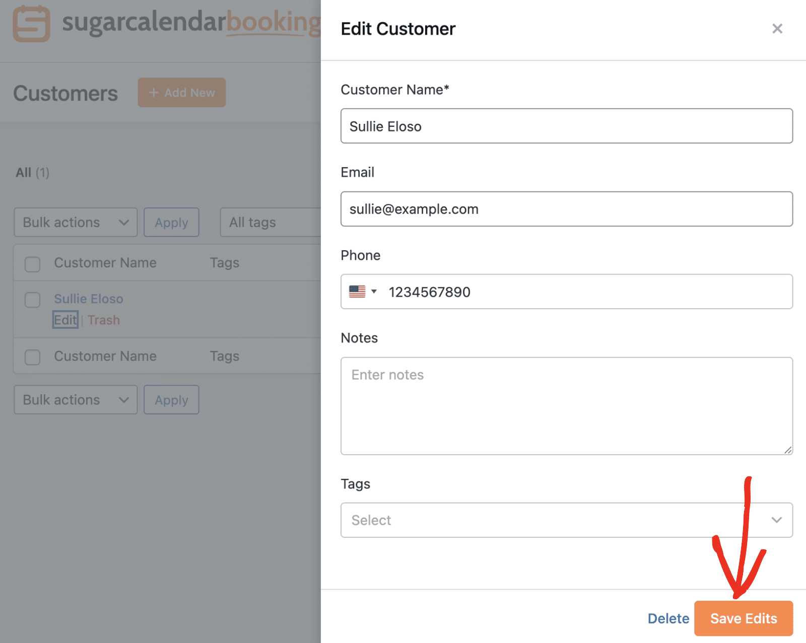
Task: Click into the Notes text area
Action: coord(566,406)
